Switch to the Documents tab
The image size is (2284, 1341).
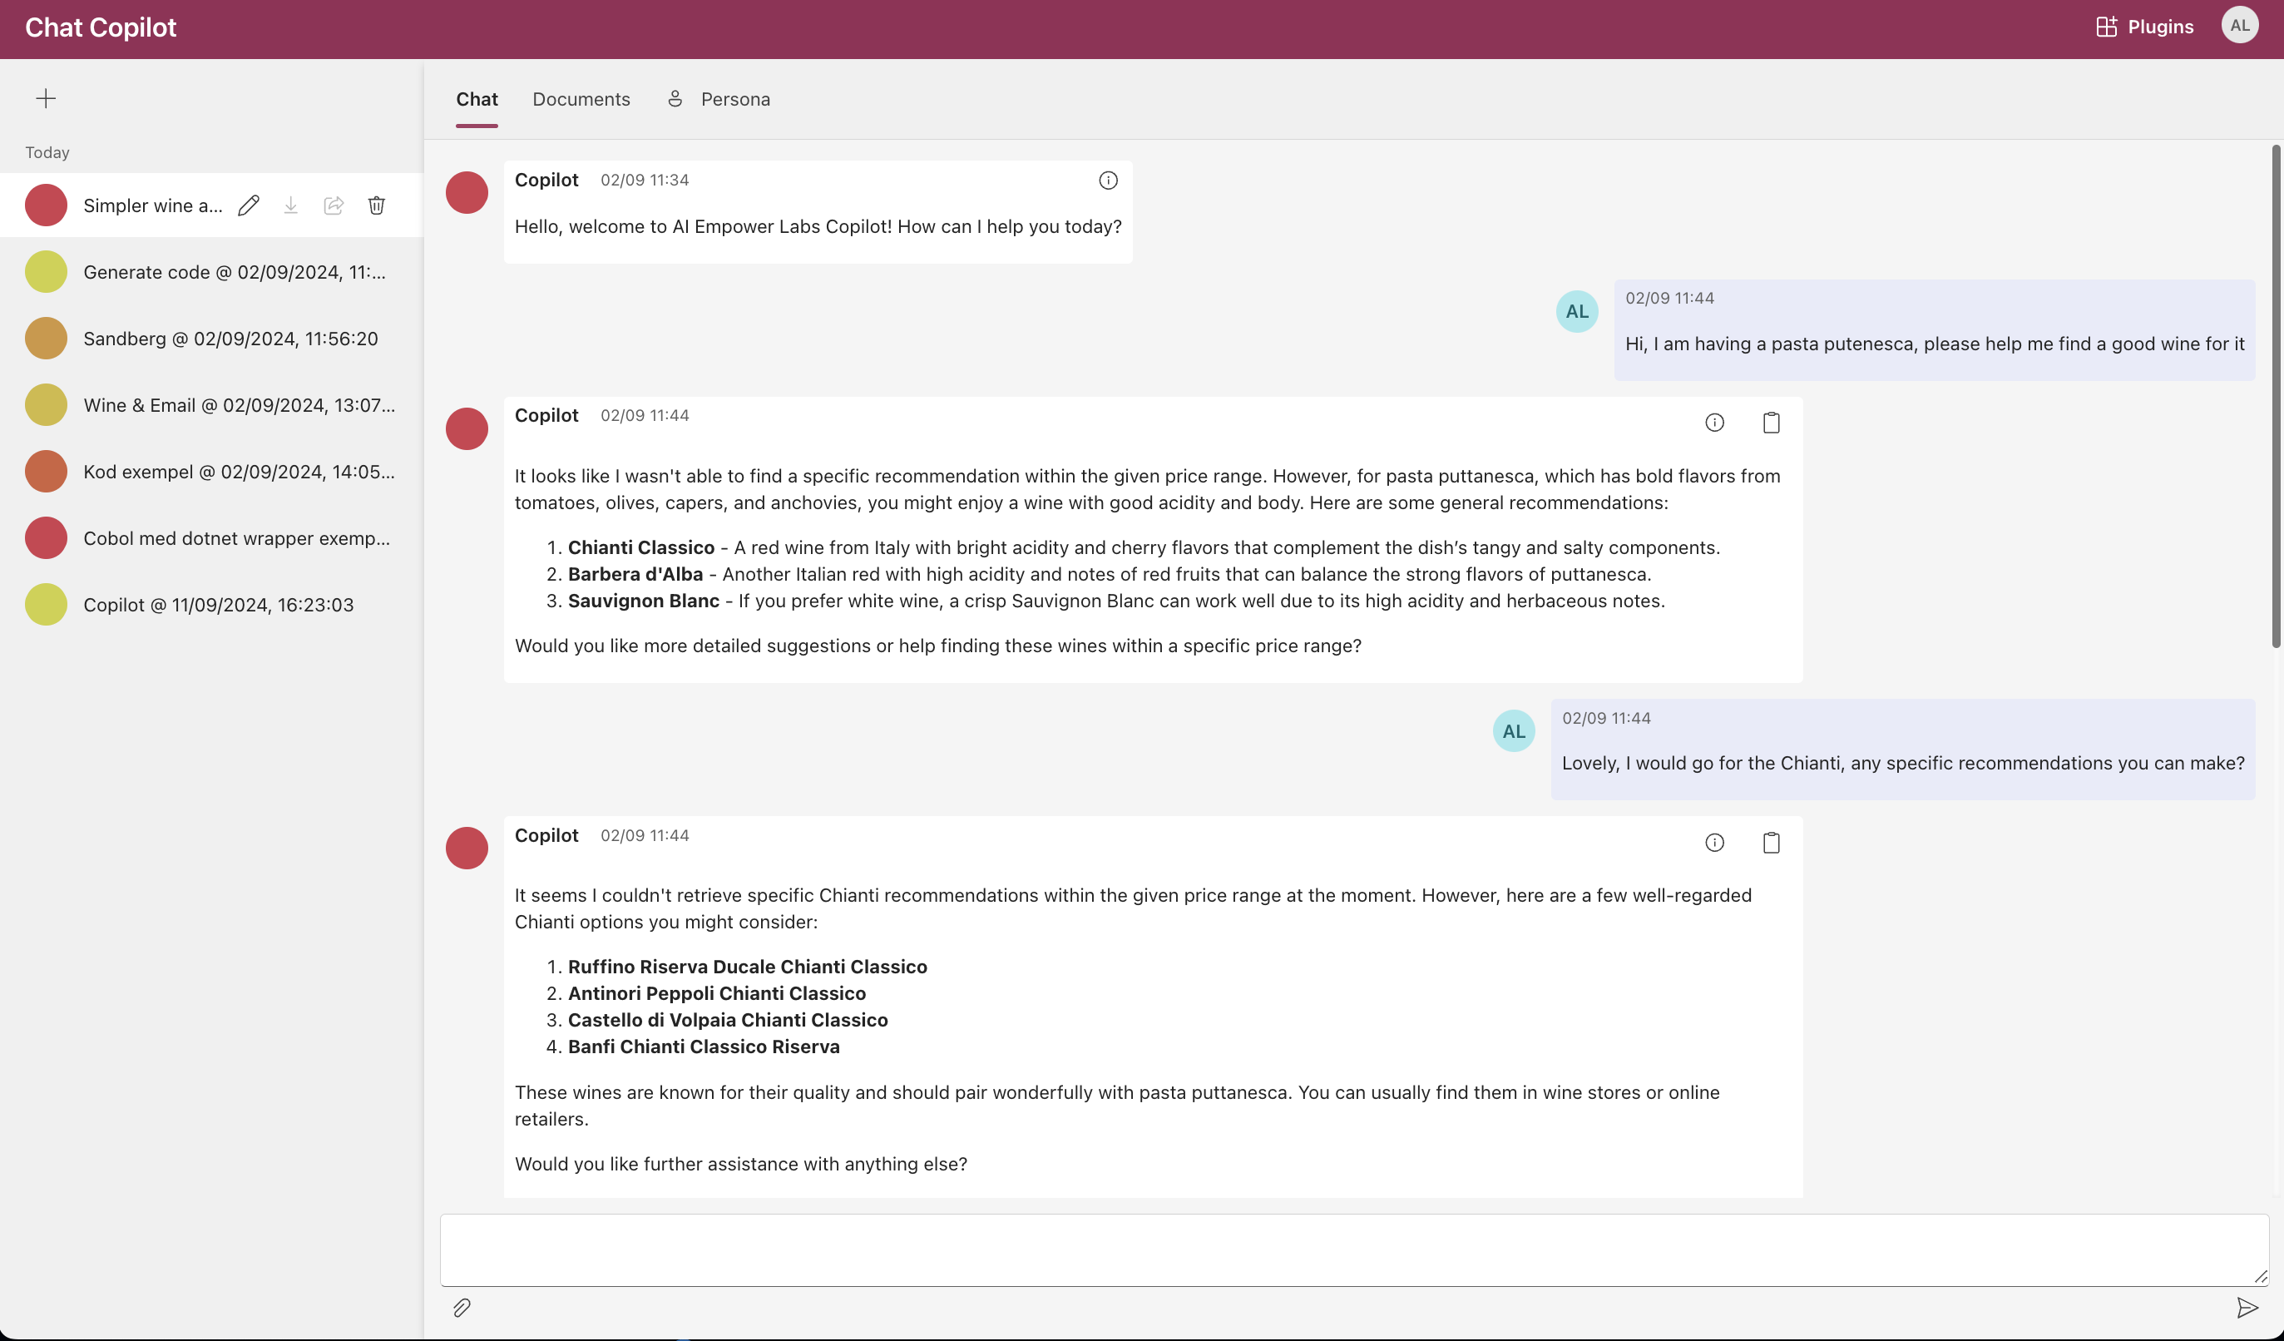pos(581,99)
